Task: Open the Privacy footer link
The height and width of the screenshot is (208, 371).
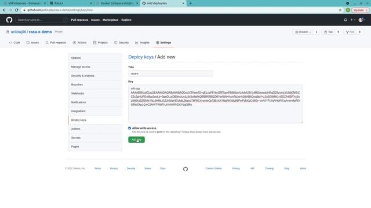Action: (114, 169)
